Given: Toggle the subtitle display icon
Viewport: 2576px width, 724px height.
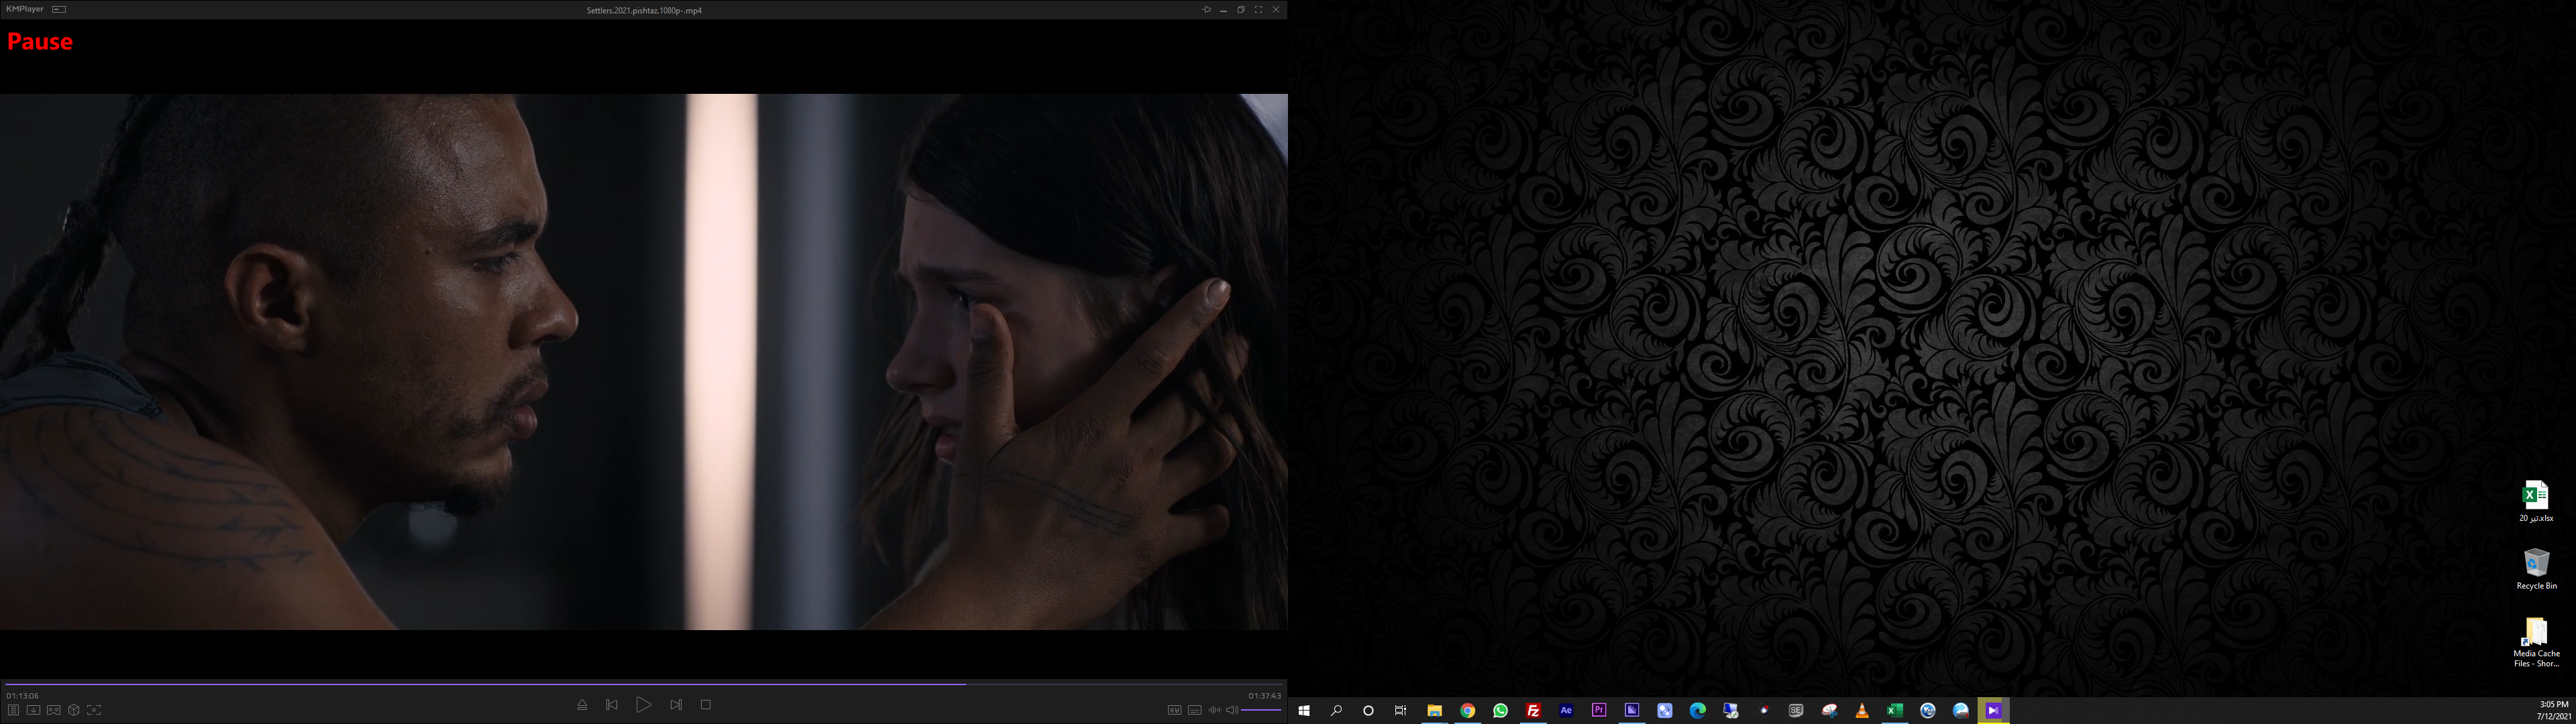Looking at the screenshot, I should click(x=1194, y=710).
